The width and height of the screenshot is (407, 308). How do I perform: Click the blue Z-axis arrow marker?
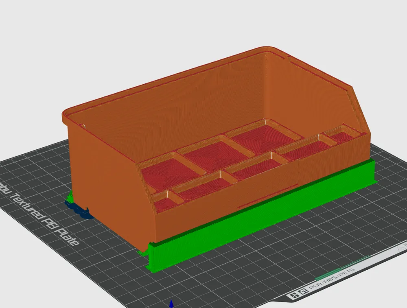tap(171, 304)
